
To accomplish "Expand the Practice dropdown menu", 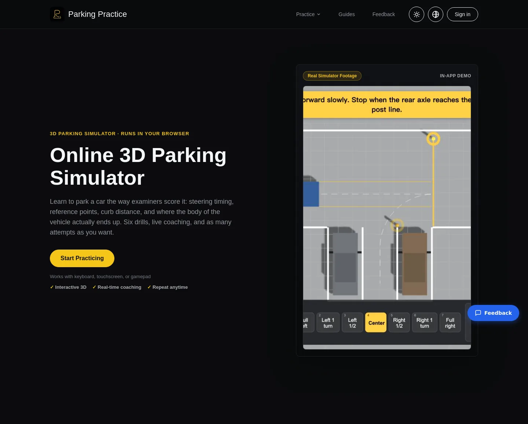I will (308, 14).
